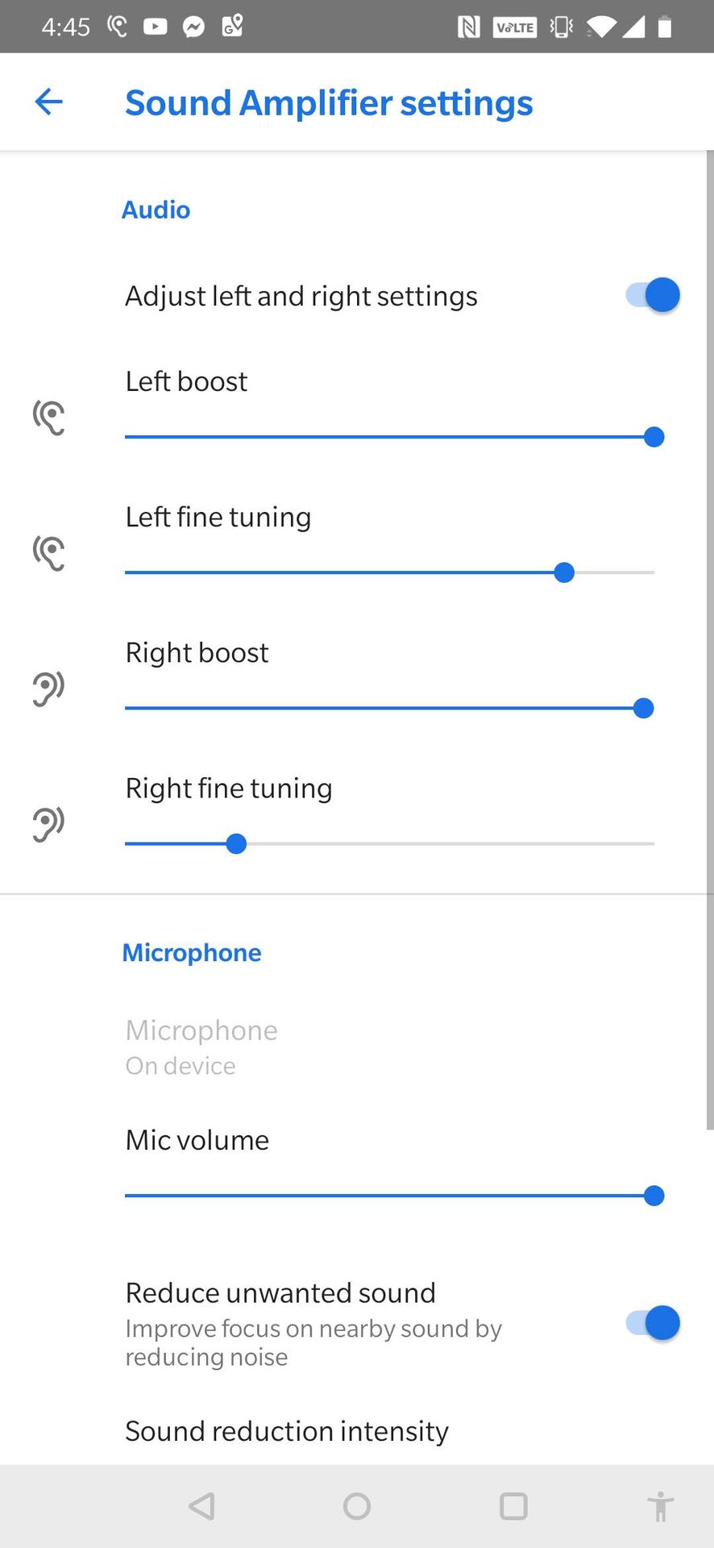Image resolution: width=714 pixels, height=1548 pixels.
Task: Tap the YouTube notification icon in status bar
Action: (156, 27)
